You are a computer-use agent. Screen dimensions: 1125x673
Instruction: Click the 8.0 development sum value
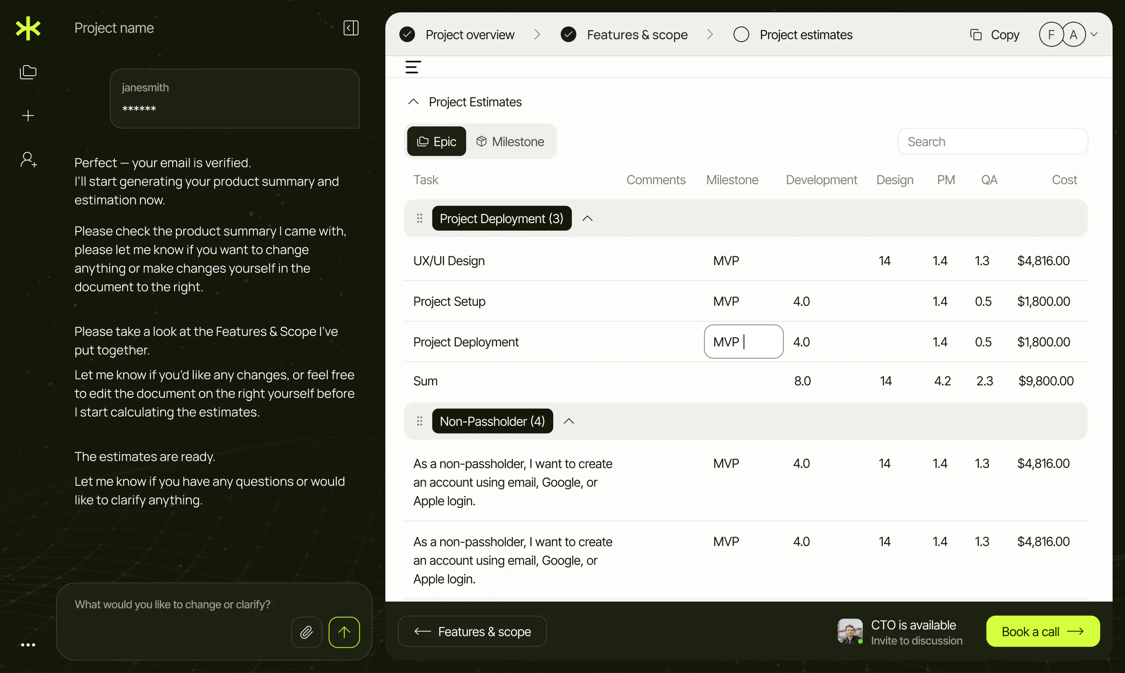[802, 381]
